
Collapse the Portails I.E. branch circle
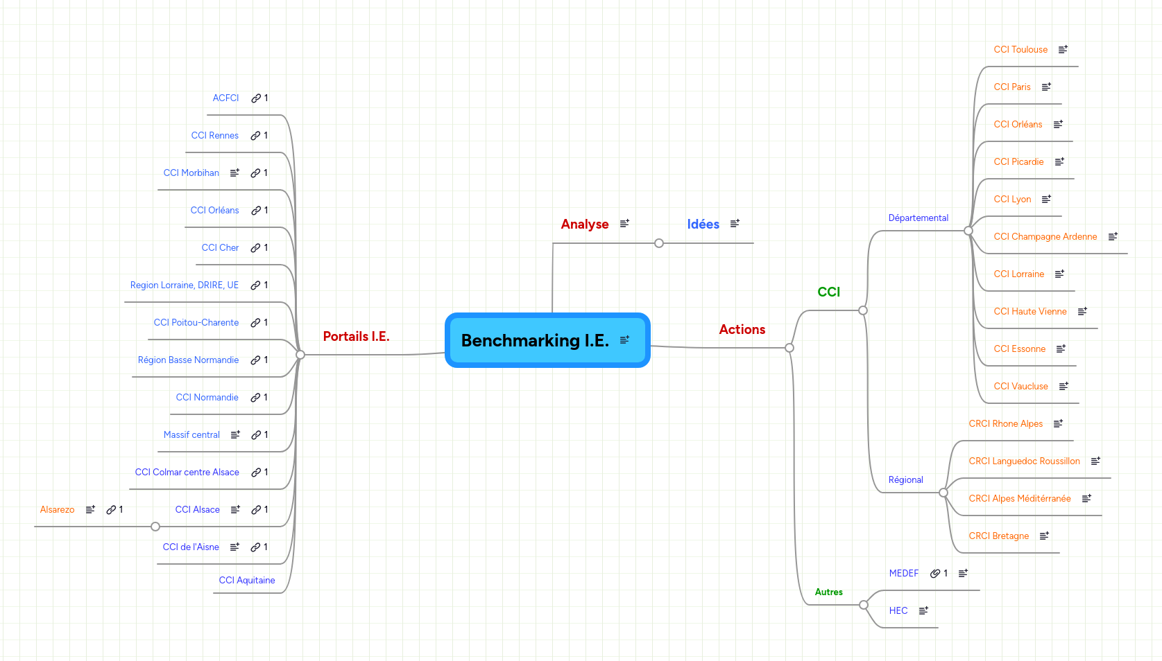click(299, 355)
